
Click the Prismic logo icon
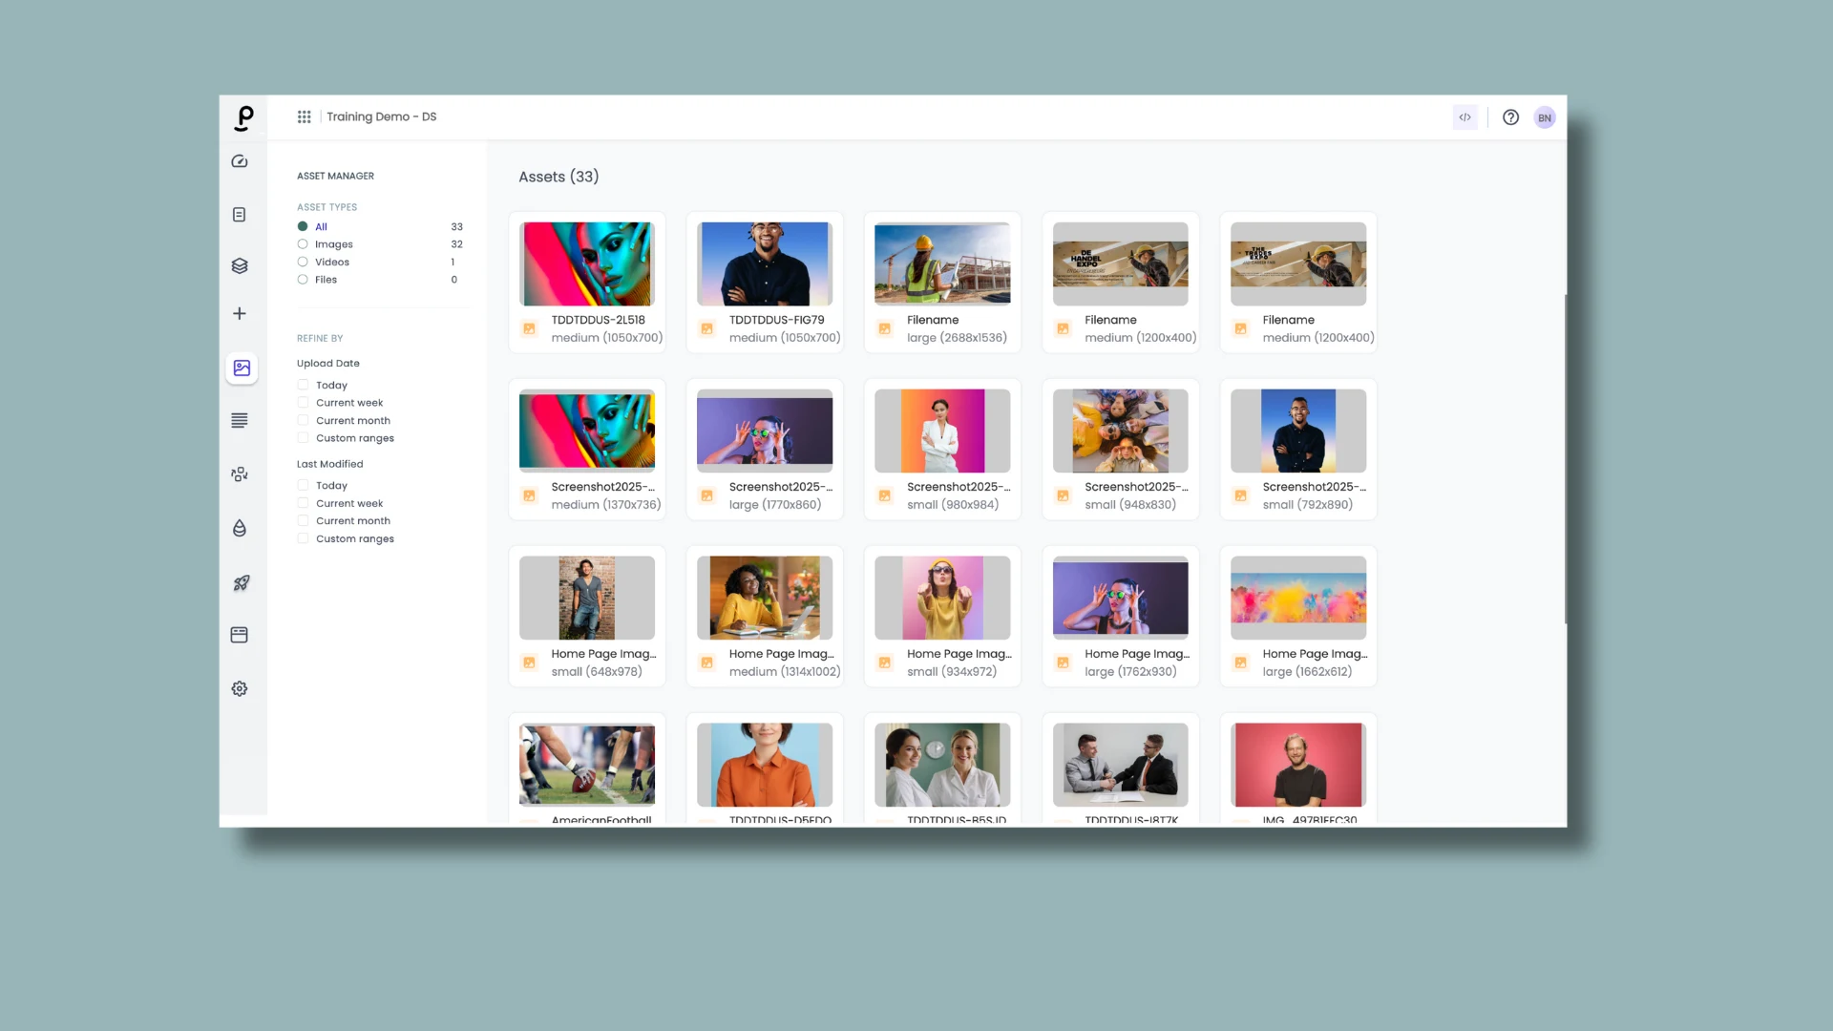(244, 117)
